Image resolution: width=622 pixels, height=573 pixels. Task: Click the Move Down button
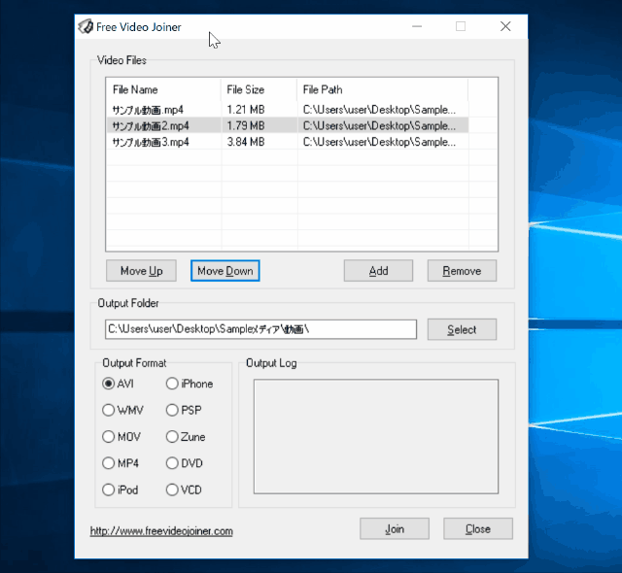click(x=225, y=271)
